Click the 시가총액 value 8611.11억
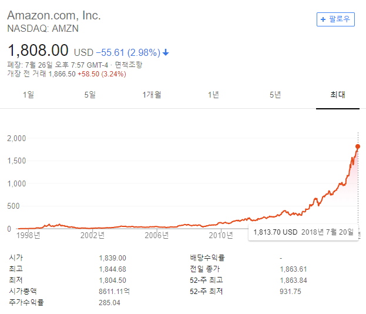The width and height of the screenshot is (366, 314). tap(114, 291)
